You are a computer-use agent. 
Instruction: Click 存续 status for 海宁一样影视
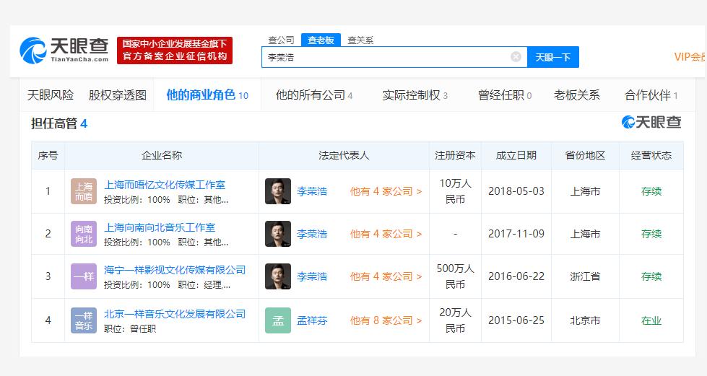pyautogui.click(x=651, y=276)
